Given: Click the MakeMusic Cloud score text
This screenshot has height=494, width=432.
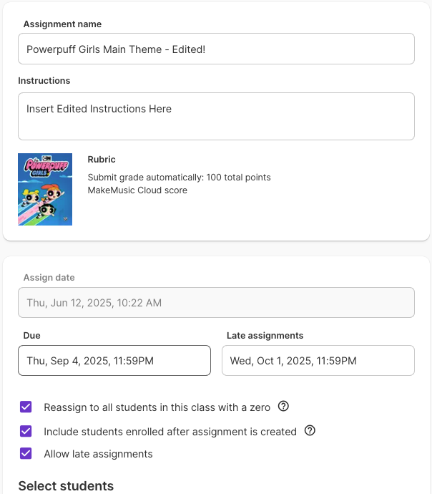Looking at the screenshot, I should [137, 190].
